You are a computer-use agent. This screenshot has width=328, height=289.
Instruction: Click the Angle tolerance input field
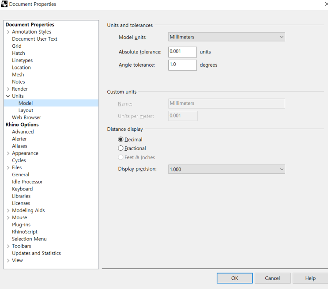[182, 65]
